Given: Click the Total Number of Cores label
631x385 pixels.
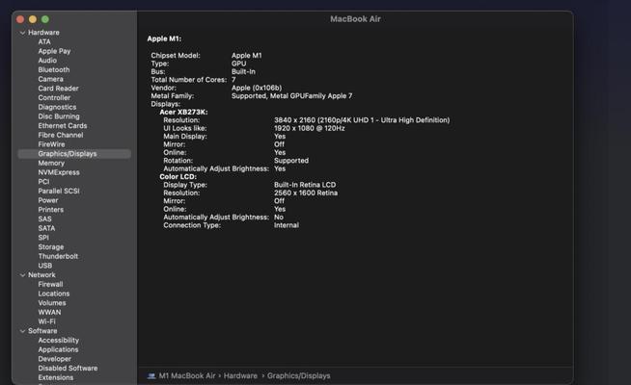Looking at the screenshot, I should tap(189, 80).
